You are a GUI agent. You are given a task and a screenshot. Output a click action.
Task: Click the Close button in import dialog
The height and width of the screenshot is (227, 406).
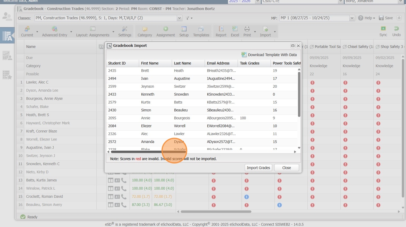pyautogui.click(x=286, y=168)
